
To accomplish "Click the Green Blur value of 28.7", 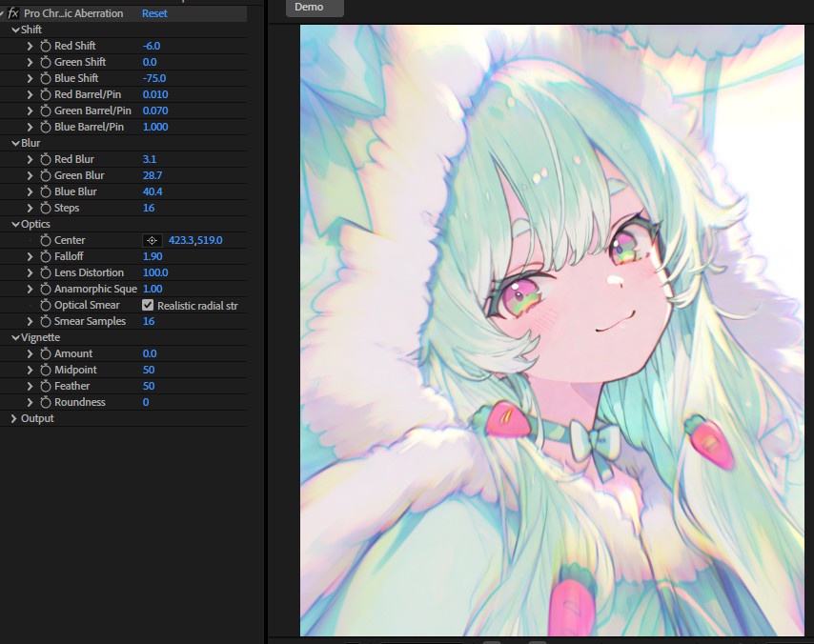I will coord(153,174).
